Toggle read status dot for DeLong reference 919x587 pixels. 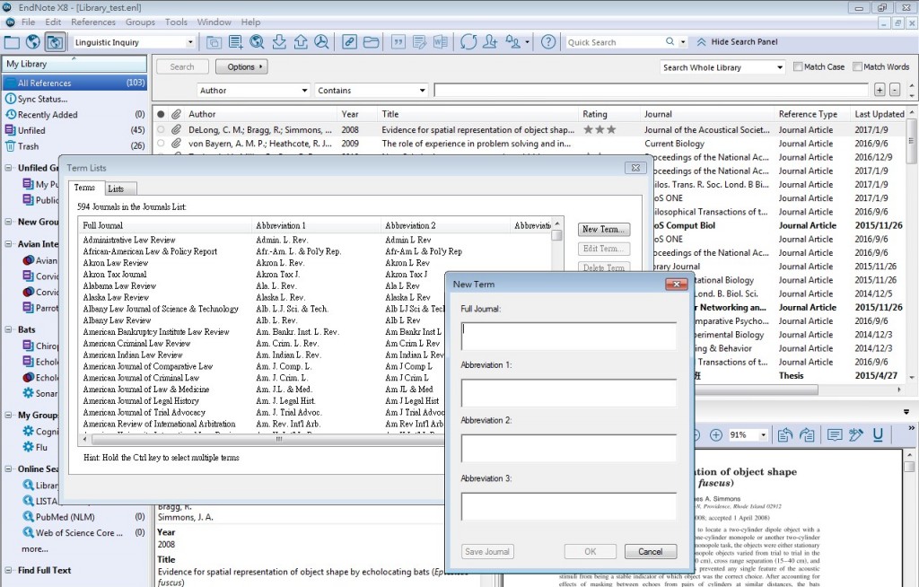161,129
